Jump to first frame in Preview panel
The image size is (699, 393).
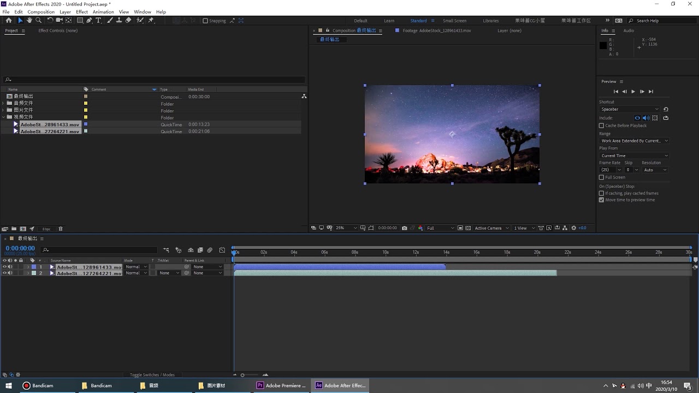point(616,92)
